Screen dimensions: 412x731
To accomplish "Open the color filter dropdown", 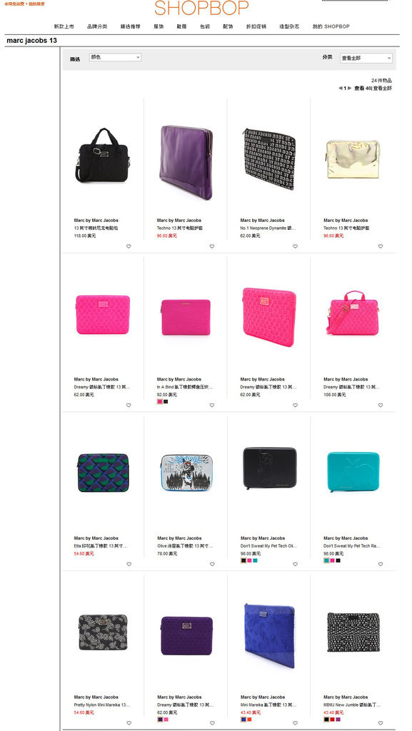I will [x=115, y=57].
